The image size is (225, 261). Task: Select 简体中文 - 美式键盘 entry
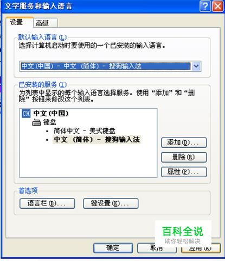[x=84, y=131]
